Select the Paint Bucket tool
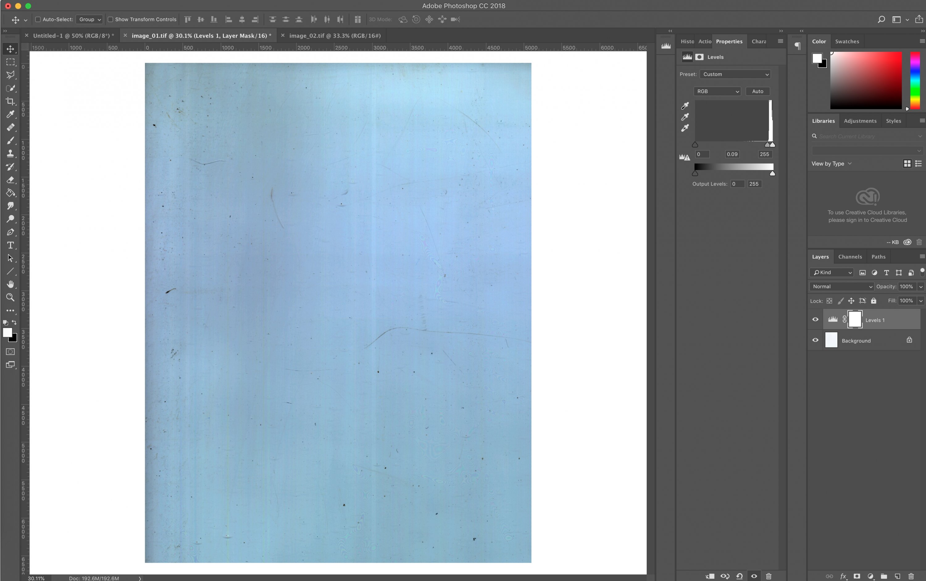 point(10,193)
